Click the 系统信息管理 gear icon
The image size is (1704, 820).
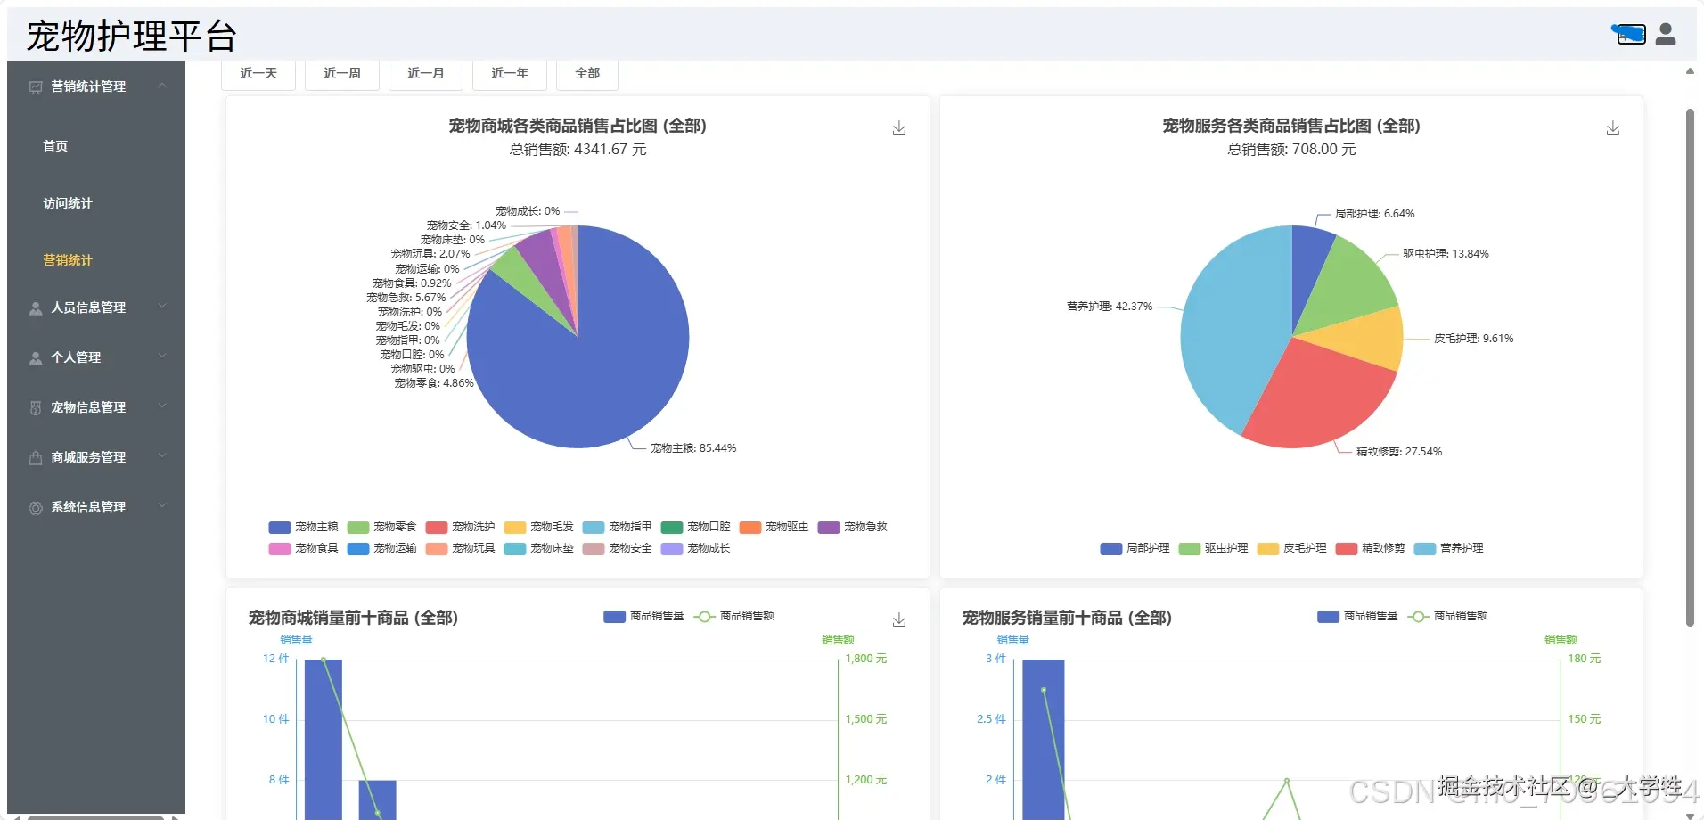pos(36,508)
